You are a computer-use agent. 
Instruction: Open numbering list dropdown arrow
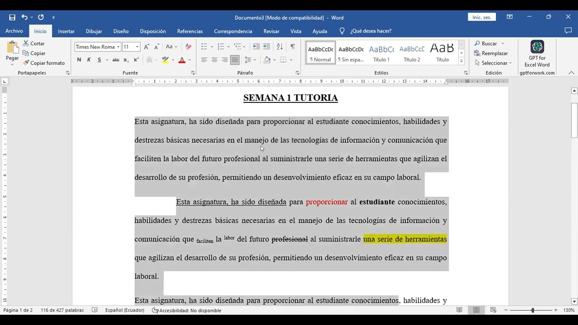click(228, 47)
